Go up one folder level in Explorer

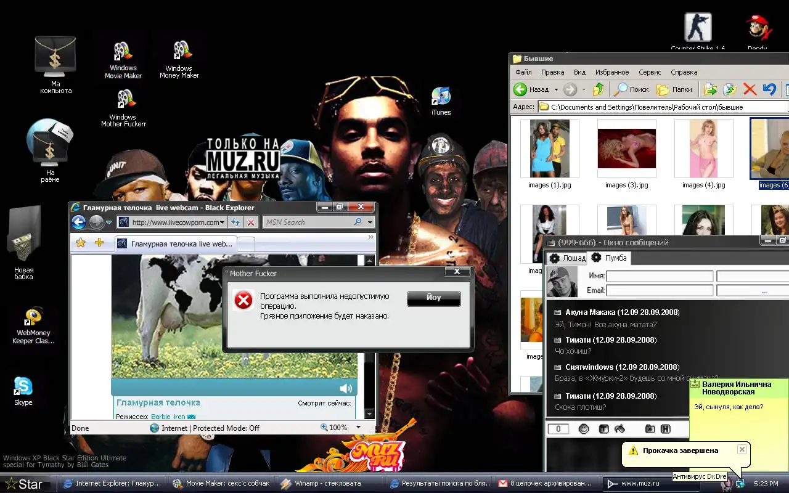598,89
